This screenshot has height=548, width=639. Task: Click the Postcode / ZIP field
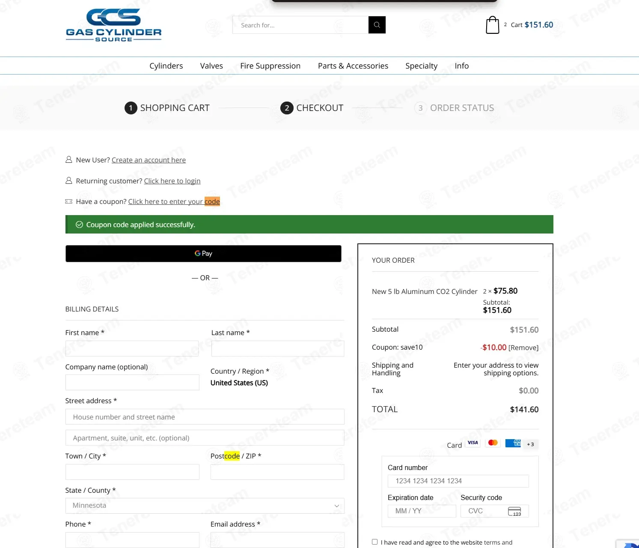tap(277, 472)
